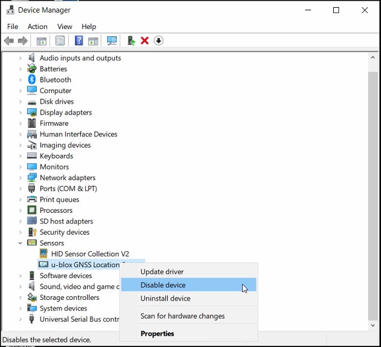The height and width of the screenshot is (347, 381).
Task: Expand the Ports (COM & LPT) node
Action: click(21, 188)
